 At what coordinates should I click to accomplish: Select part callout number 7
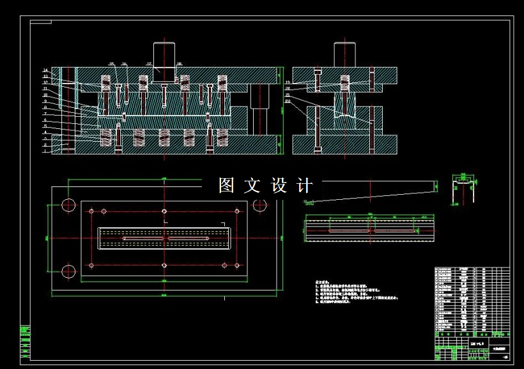pos(45,114)
